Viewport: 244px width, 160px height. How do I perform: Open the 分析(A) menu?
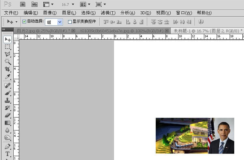pos(128,13)
